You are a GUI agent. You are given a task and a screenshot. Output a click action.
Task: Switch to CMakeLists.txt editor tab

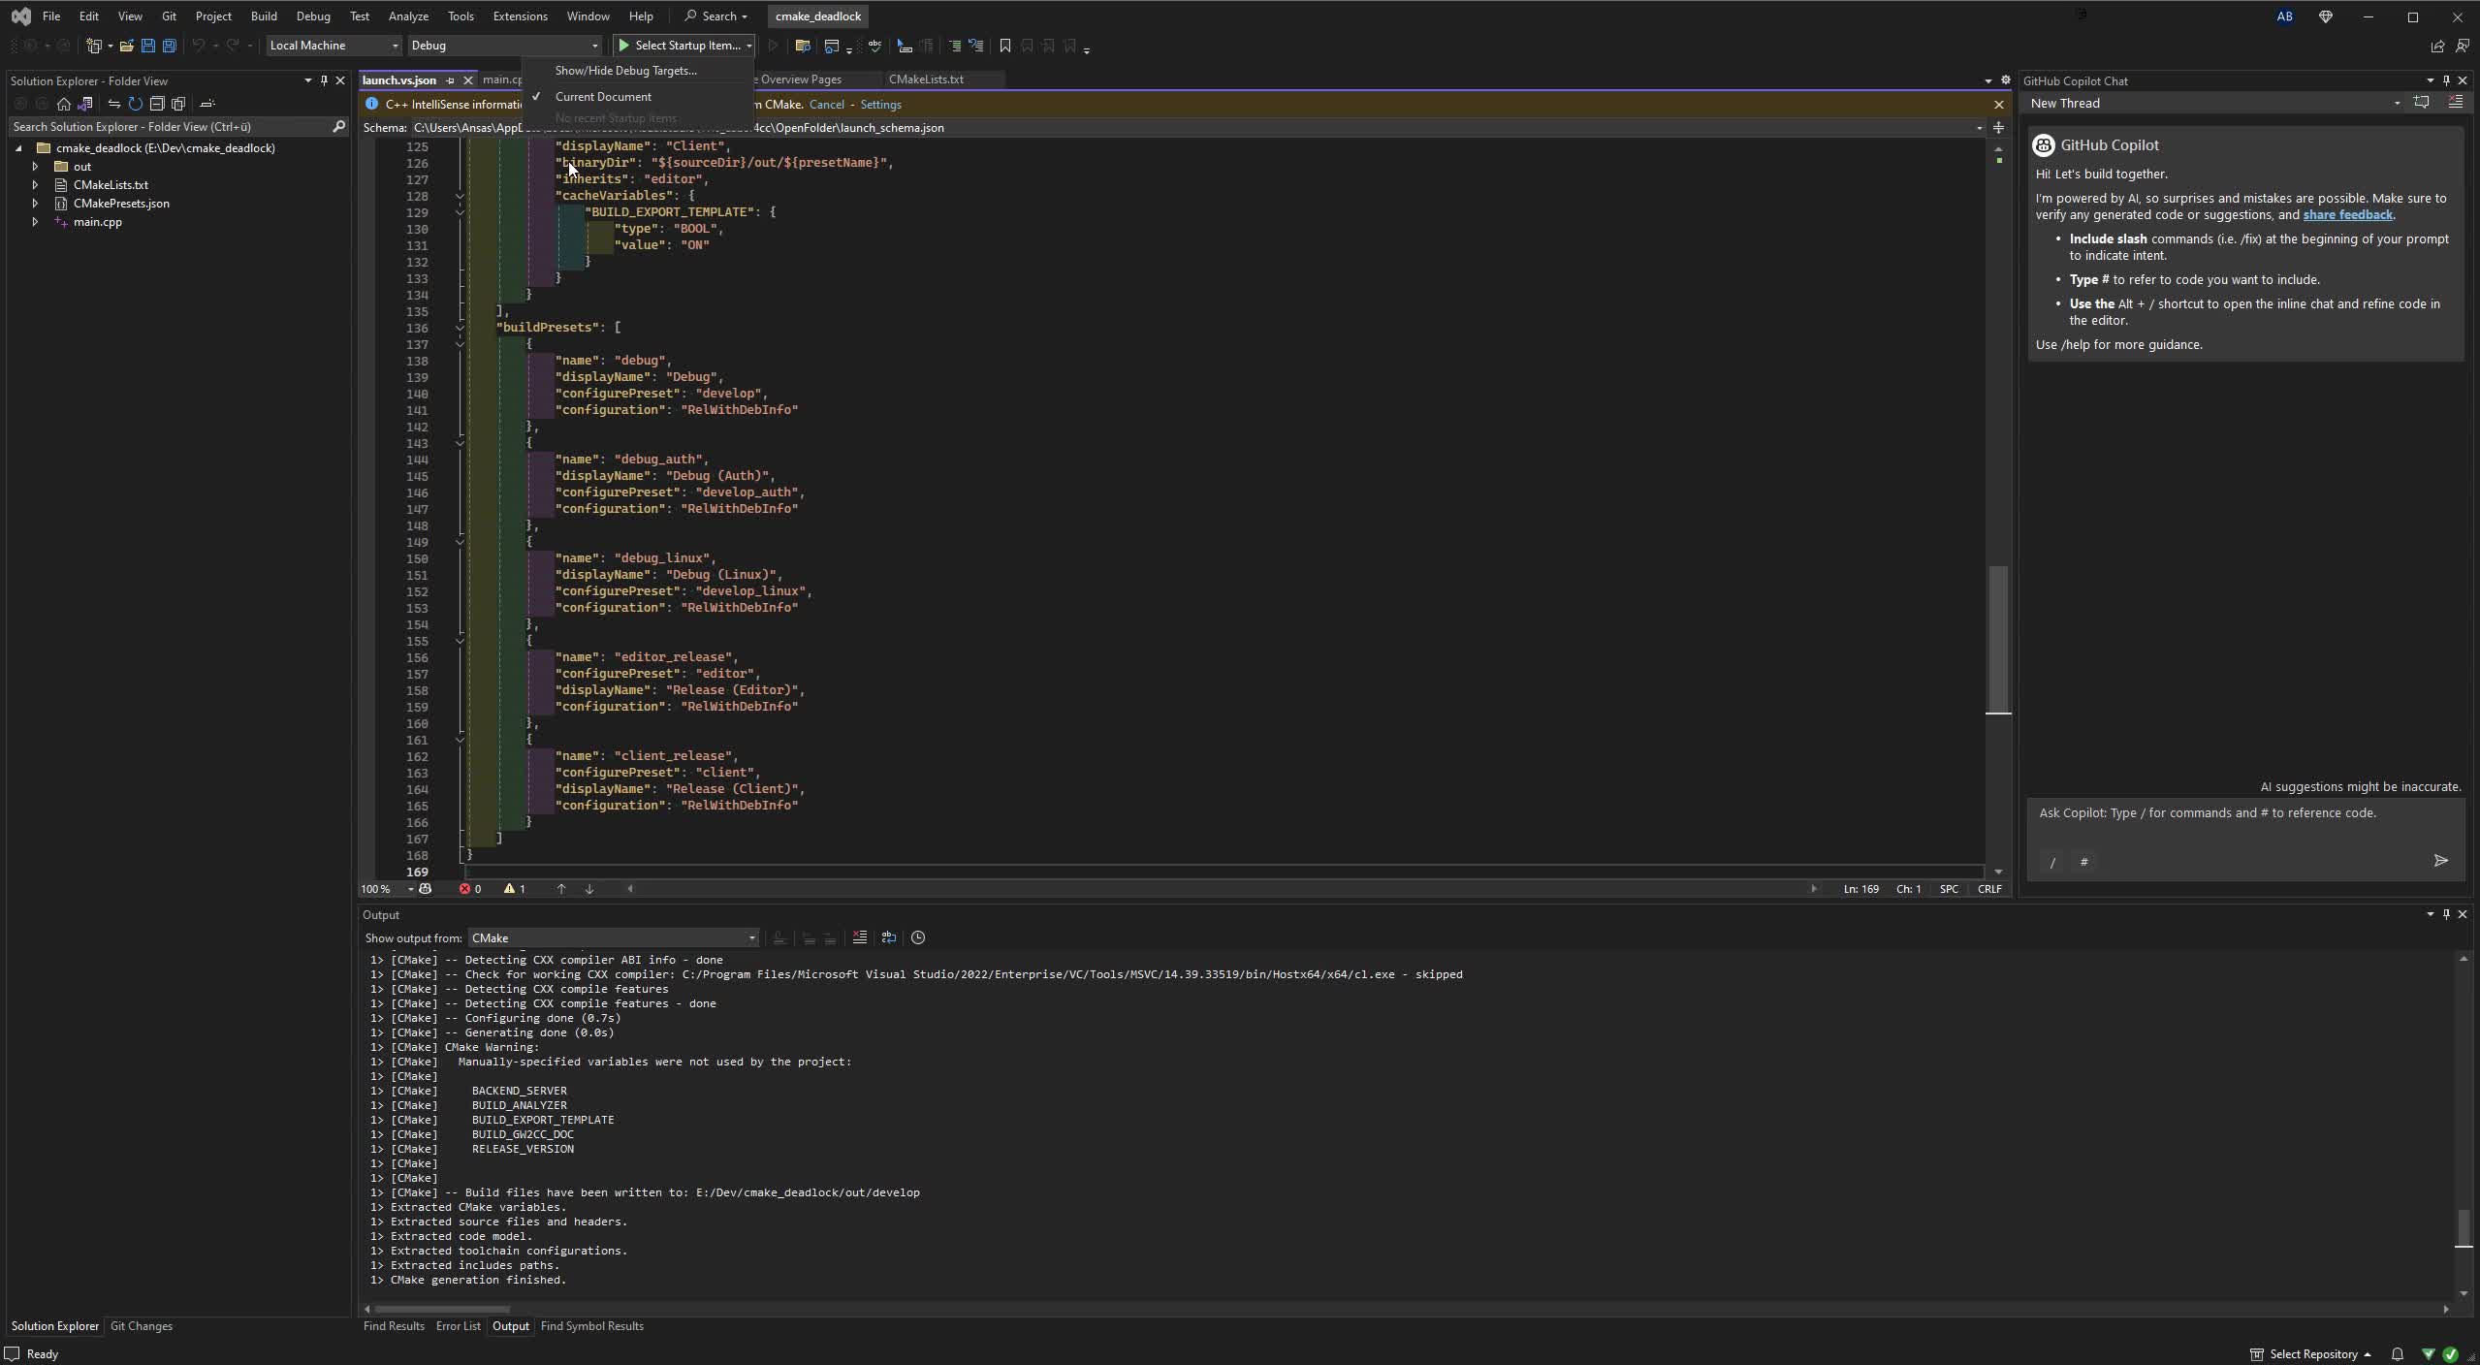tap(925, 79)
